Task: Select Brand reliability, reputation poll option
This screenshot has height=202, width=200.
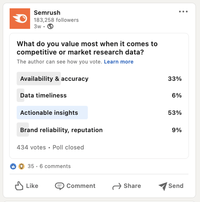Action: tap(99, 130)
